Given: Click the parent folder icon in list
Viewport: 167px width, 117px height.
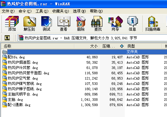Looking at the screenshot, I should pyautogui.click(x=5, y=52).
